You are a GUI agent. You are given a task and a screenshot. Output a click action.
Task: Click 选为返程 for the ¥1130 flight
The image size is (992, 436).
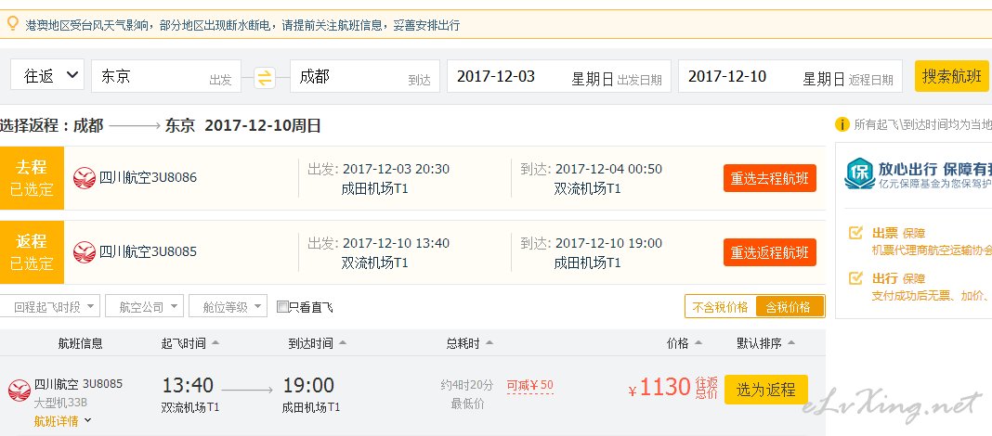click(766, 390)
